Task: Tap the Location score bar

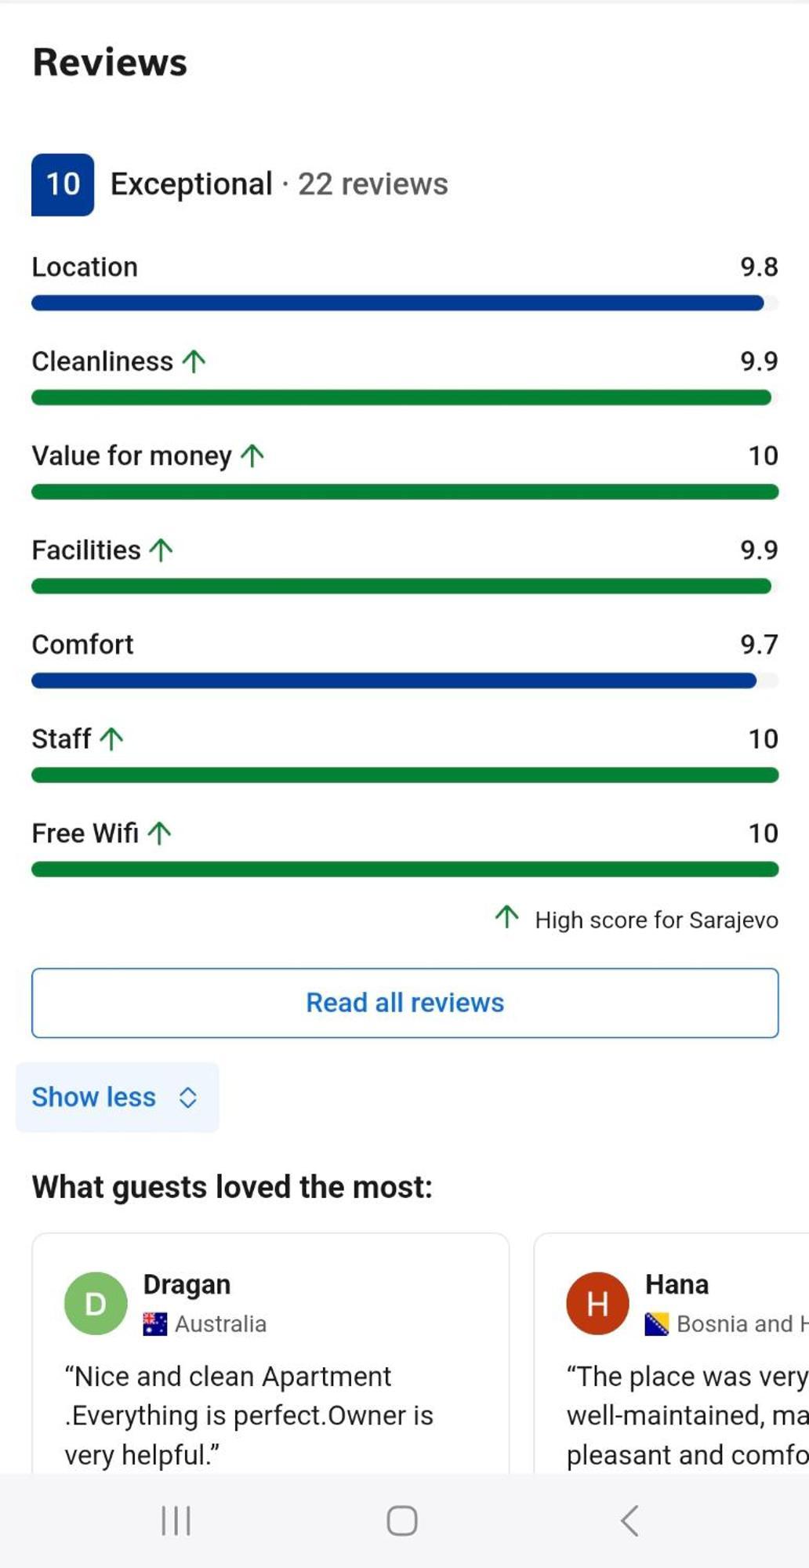Action: (x=405, y=303)
